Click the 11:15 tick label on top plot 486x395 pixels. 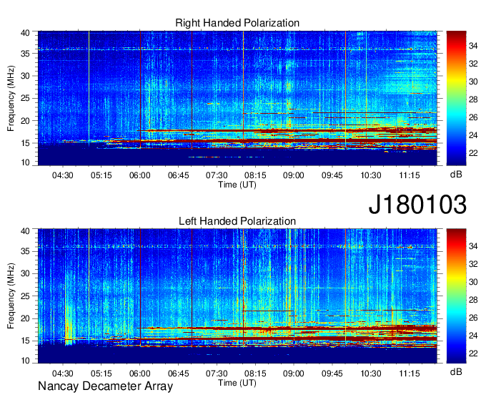coord(409,175)
